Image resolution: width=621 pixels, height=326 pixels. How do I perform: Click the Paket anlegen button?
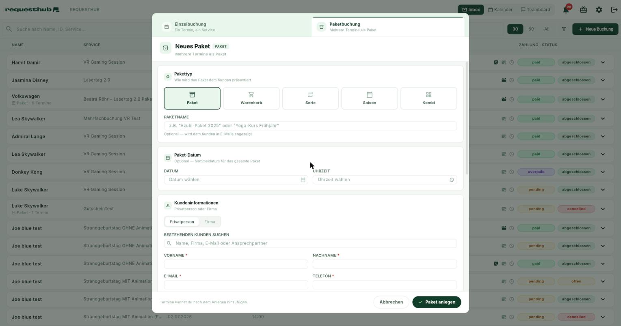(437, 302)
